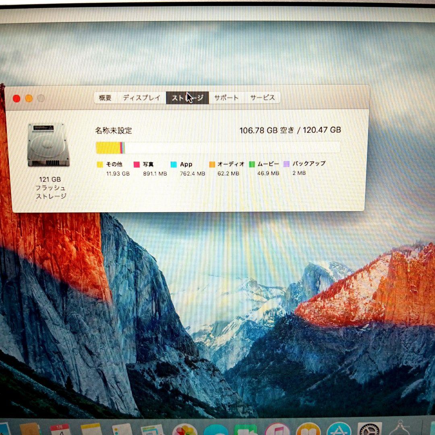Click the purple バックアップ legend swatch
Screen dimensions: 435x435
click(x=287, y=164)
